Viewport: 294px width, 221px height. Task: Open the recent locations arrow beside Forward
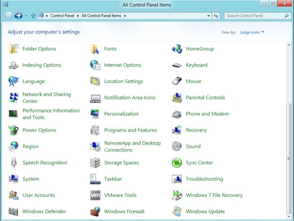pos(26,16)
